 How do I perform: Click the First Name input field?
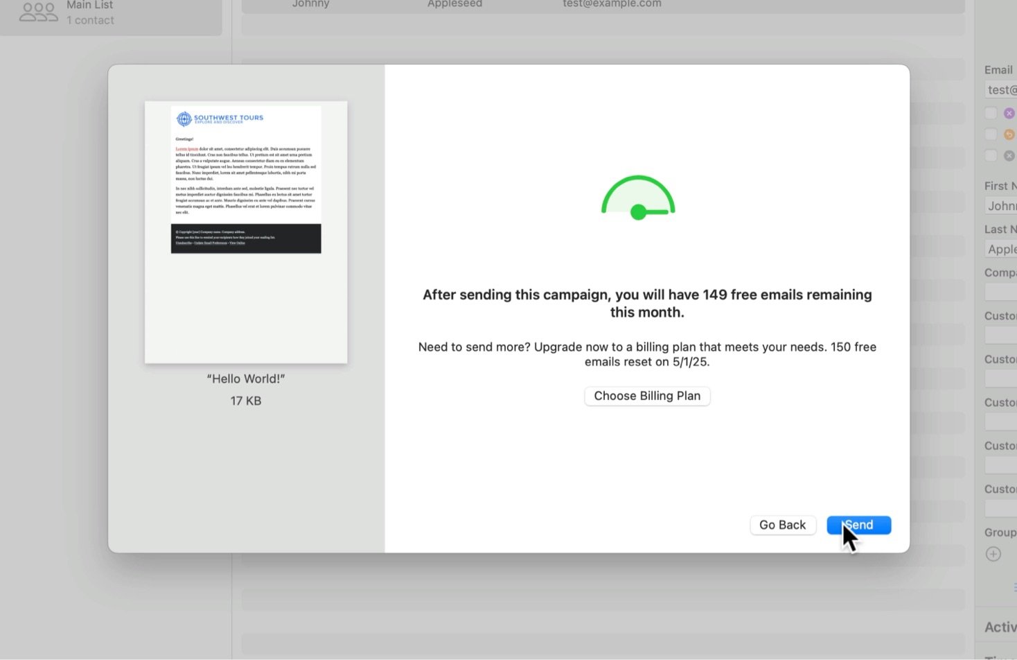tap(1001, 206)
